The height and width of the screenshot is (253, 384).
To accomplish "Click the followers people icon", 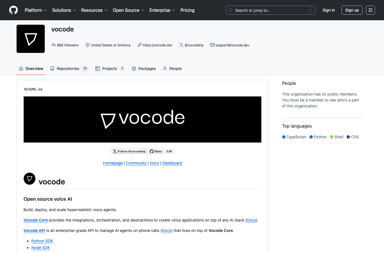I will 53,45.
